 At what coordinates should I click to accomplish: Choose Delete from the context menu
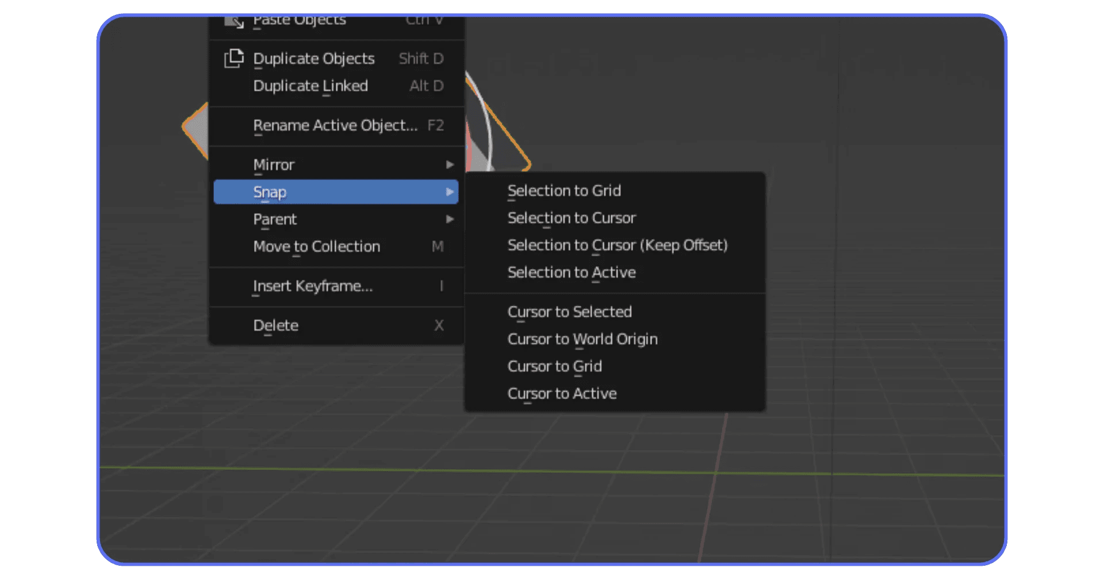click(x=336, y=325)
